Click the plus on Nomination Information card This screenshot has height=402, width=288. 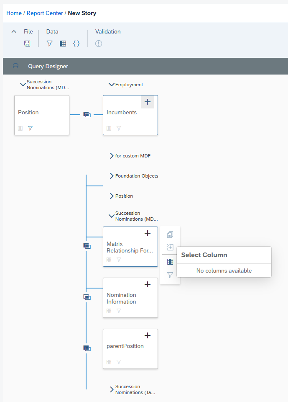148,284
